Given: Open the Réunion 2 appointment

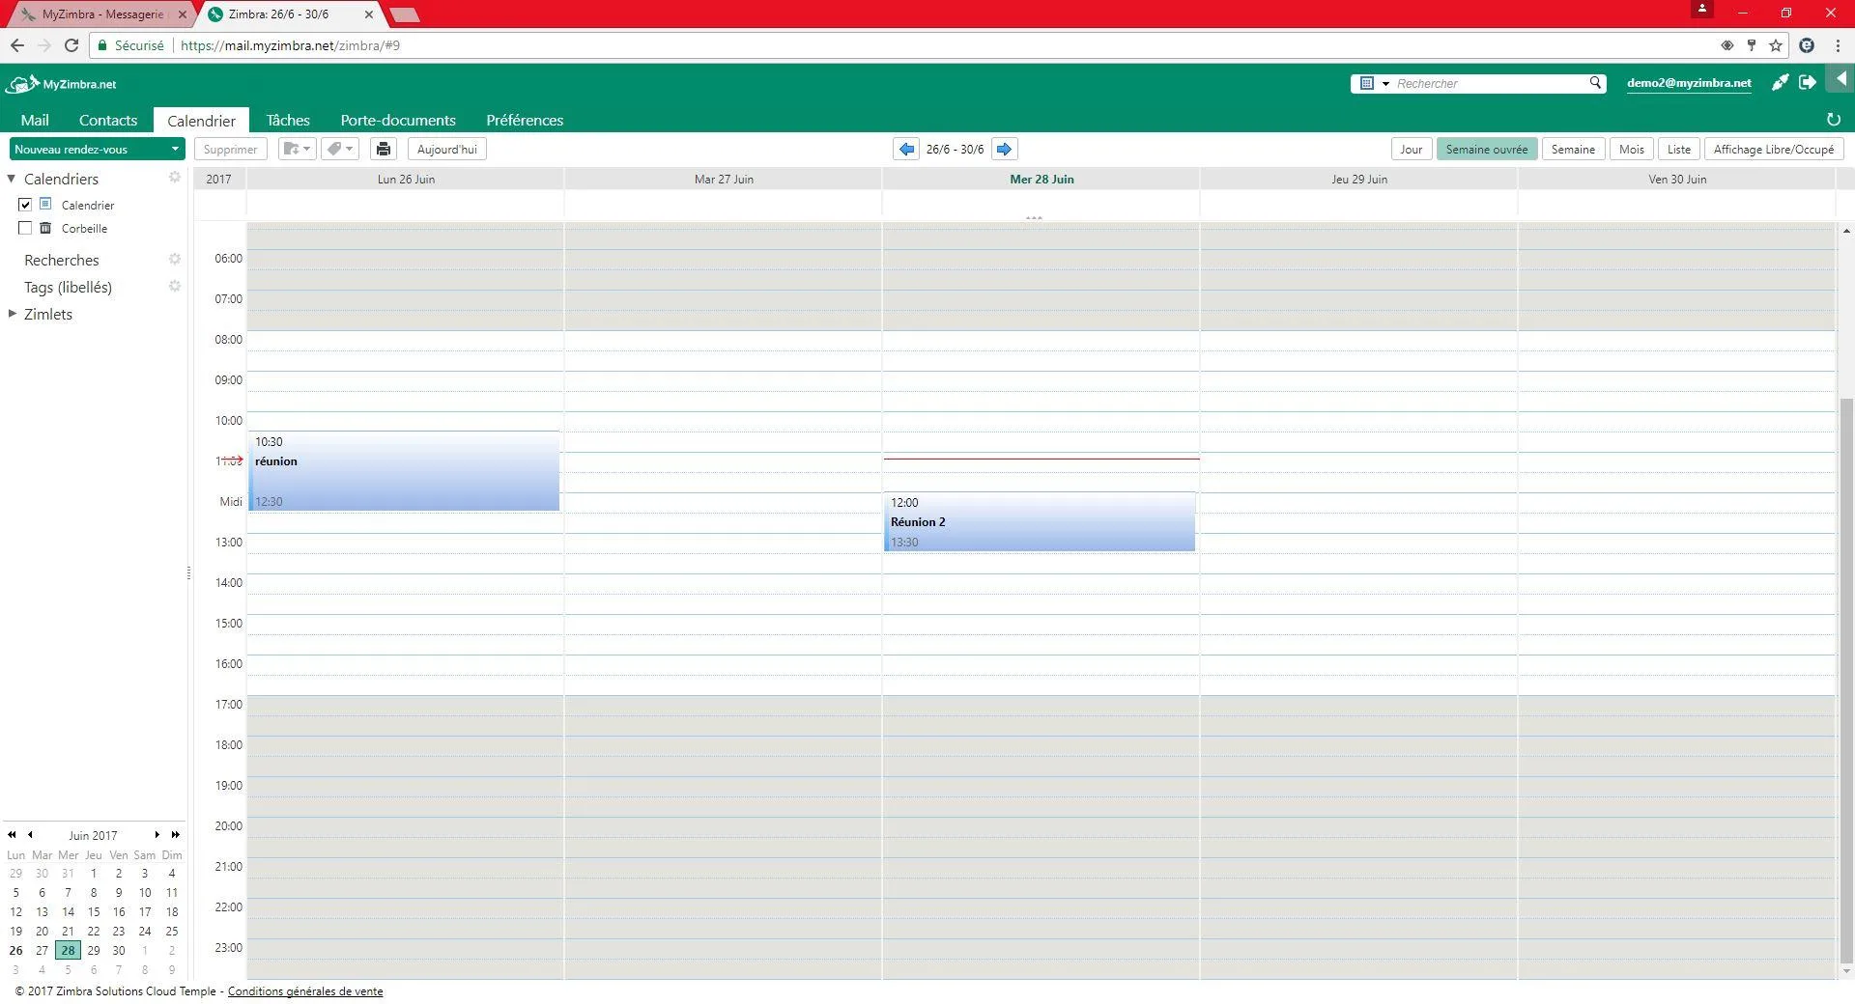Looking at the screenshot, I should (x=1040, y=522).
